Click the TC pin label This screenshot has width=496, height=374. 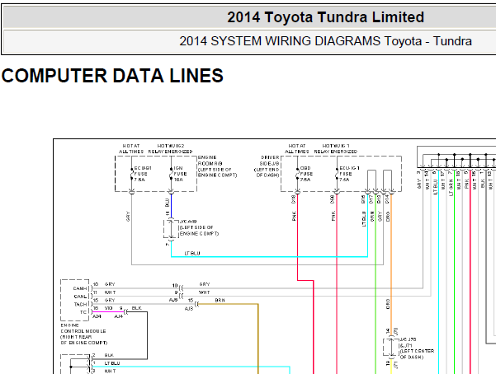click(x=83, y=312)
